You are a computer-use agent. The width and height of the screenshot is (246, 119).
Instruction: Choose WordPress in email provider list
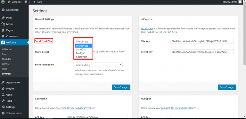coord(83,46)
